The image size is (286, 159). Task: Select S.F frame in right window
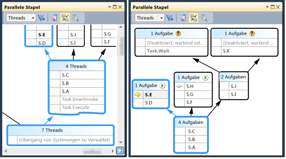coord(193,102)
